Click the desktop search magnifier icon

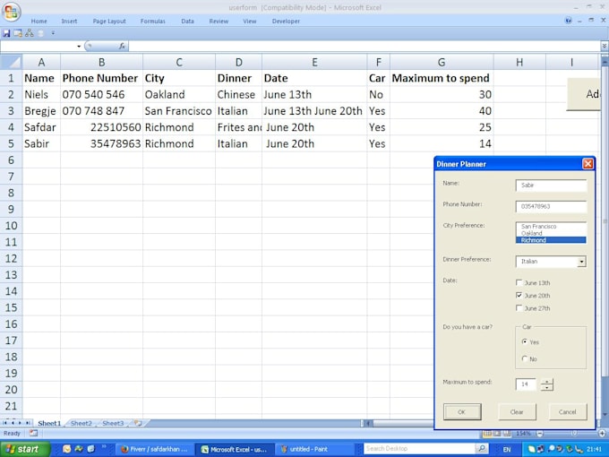click(x=482, y=448)
